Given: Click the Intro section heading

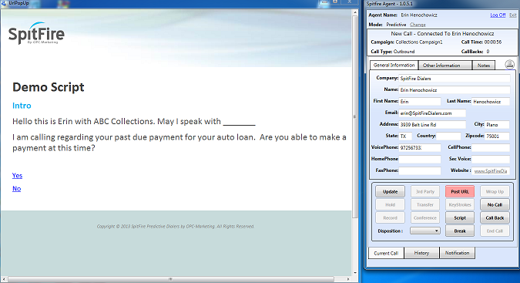Looking at the screenshot, I should pos(22,106).
